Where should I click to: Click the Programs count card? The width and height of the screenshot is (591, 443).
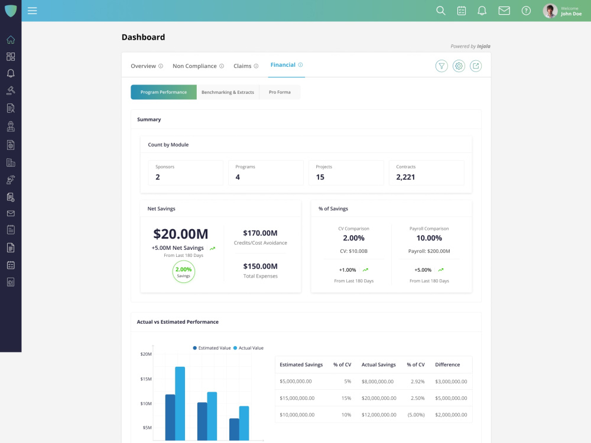click(x=266, y=172)
